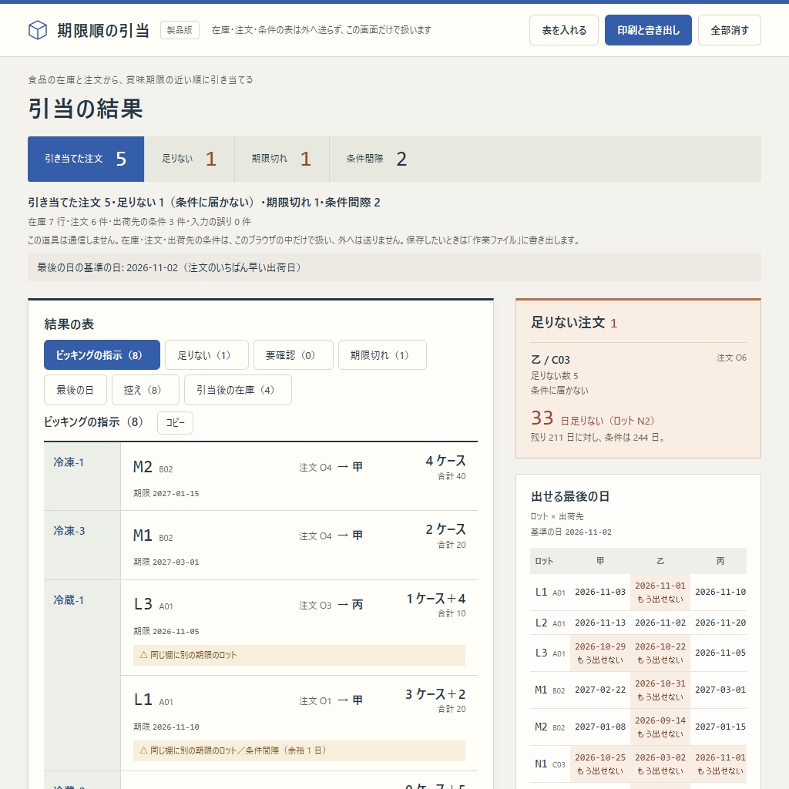Open the 表を入れる button
This screenshot has height=789, width=789.
point(563,30)
